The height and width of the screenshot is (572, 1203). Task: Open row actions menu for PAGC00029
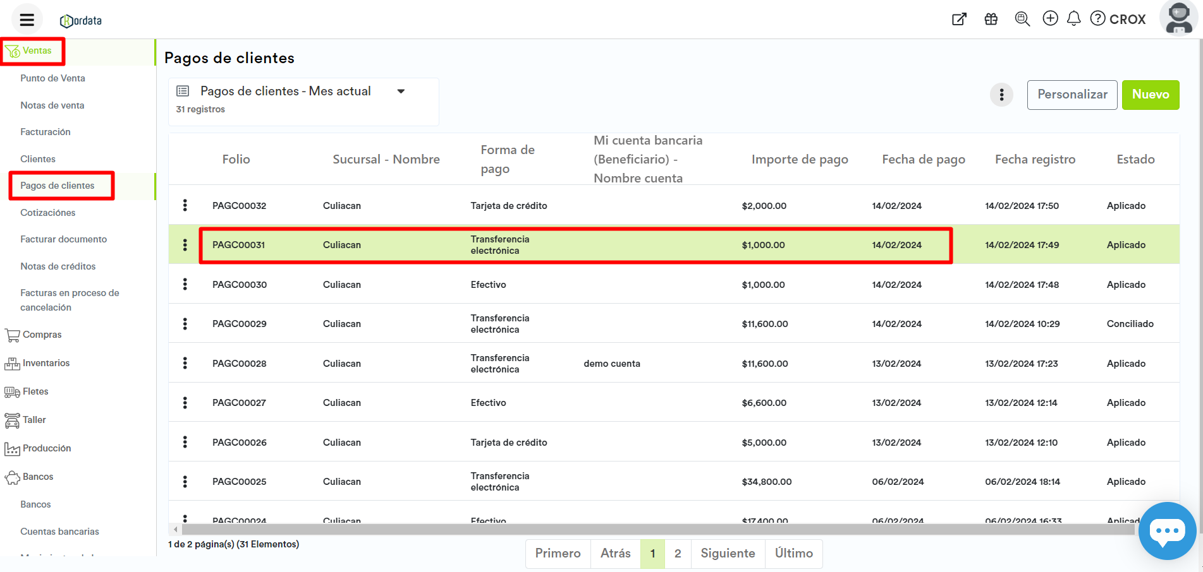tap(185, 324)
